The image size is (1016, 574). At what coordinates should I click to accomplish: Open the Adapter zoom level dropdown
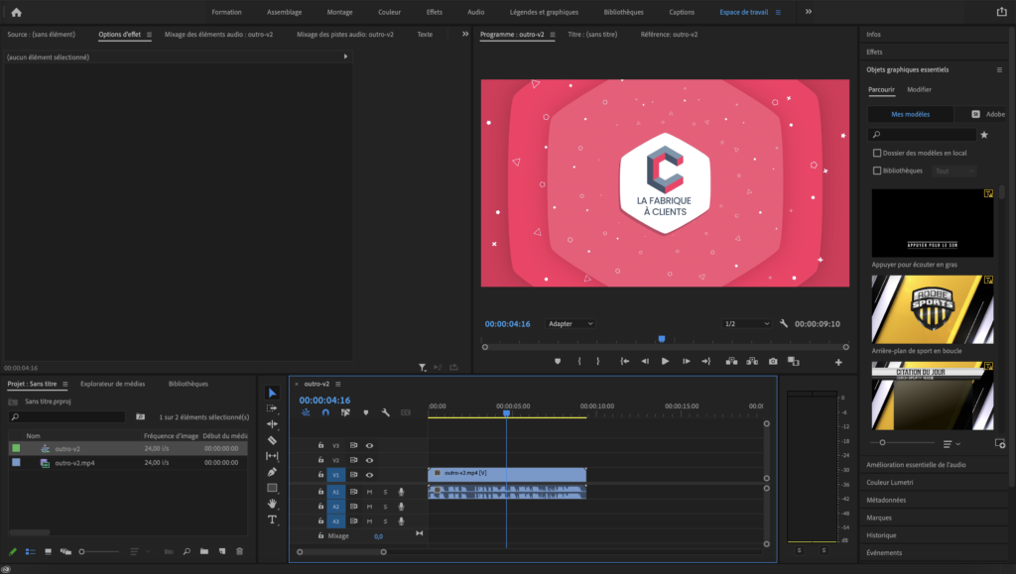click(571, 323)
